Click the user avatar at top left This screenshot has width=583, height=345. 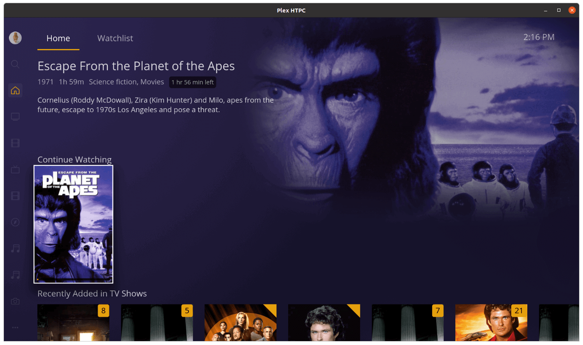point(15,38)
